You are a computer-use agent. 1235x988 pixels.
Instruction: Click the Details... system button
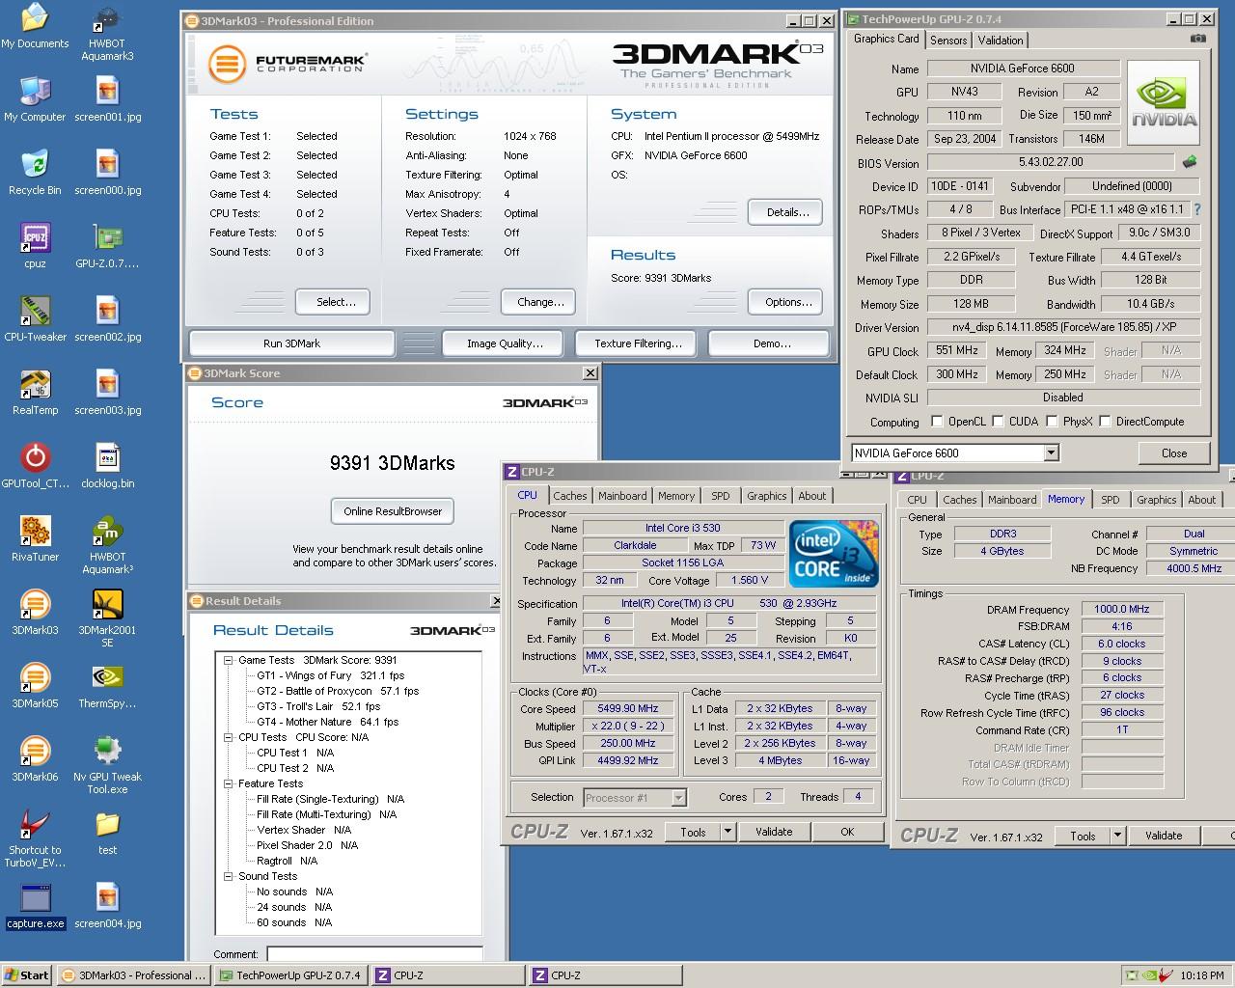pyautogui.click(x=787, y=212)
